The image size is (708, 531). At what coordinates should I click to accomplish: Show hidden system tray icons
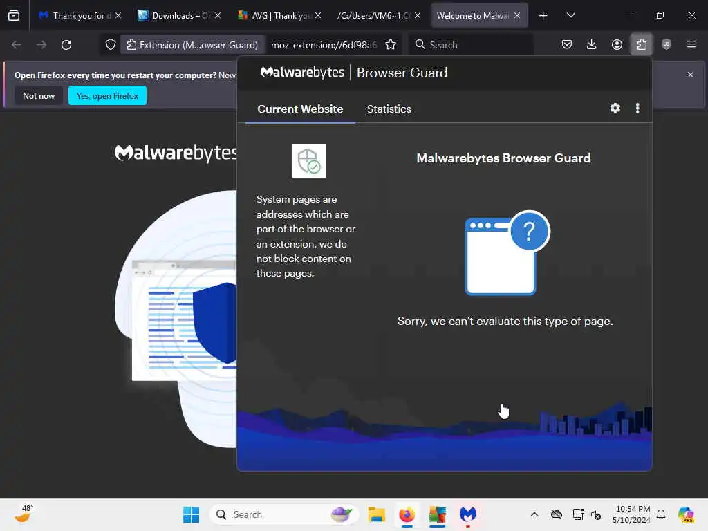tap(534, 514)
